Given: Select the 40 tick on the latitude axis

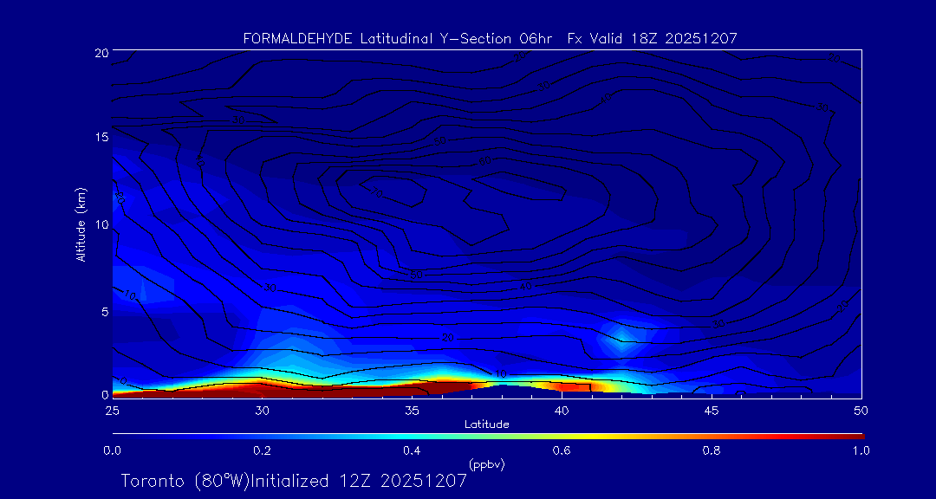Looking at the screenshot, I should (562, 409).
